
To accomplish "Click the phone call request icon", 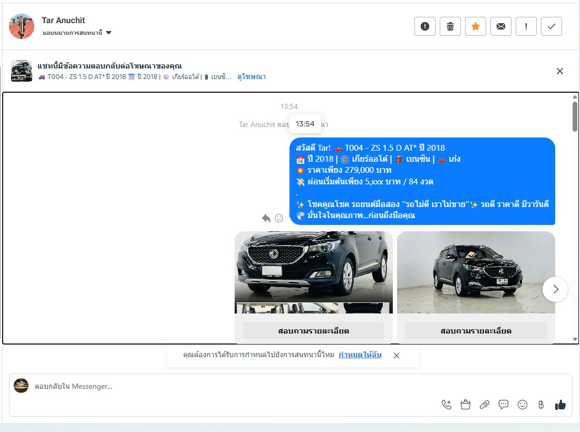I will point(447,405).
